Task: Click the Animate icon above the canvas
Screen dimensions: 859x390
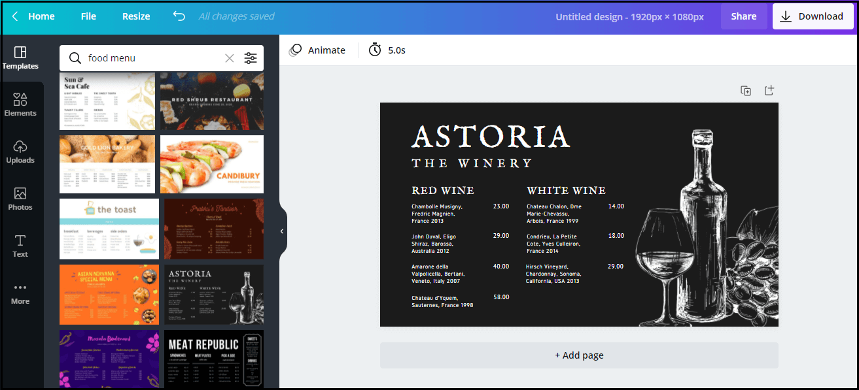Action: pos(295,50)
